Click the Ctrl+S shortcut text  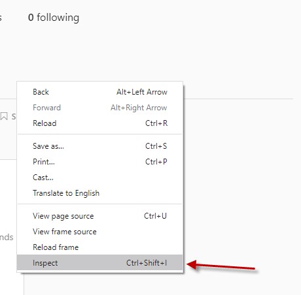click(x=156, y=146)
